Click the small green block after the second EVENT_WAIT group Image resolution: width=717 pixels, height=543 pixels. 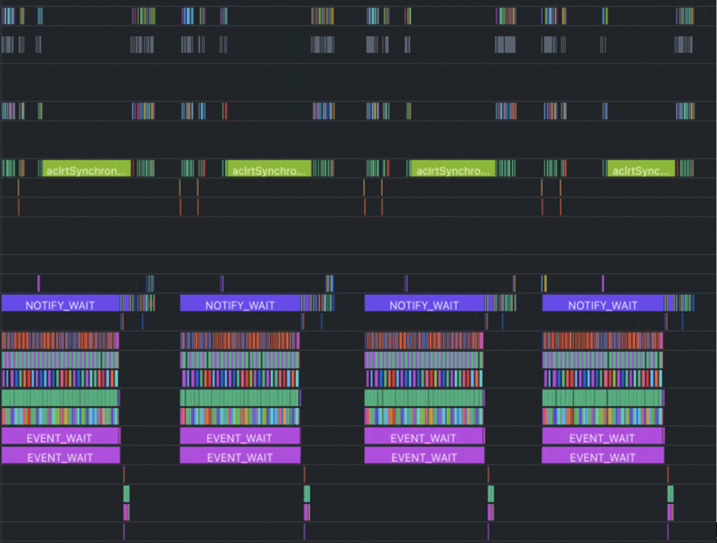[307, 494]
